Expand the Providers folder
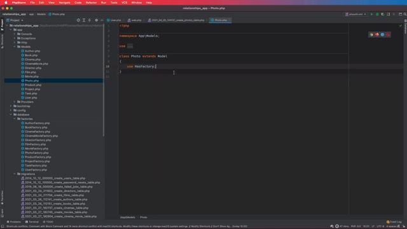This screenshot has width=407, height=229. (15, 102)
